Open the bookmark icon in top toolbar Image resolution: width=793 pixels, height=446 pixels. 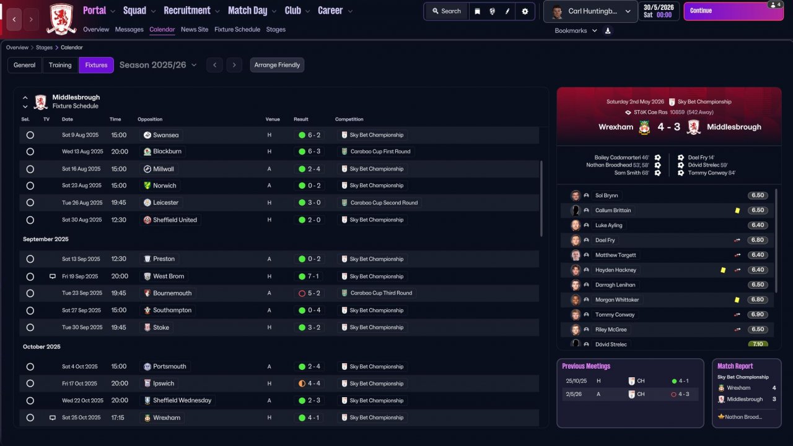pyautogui.click(x=477, y=11)
